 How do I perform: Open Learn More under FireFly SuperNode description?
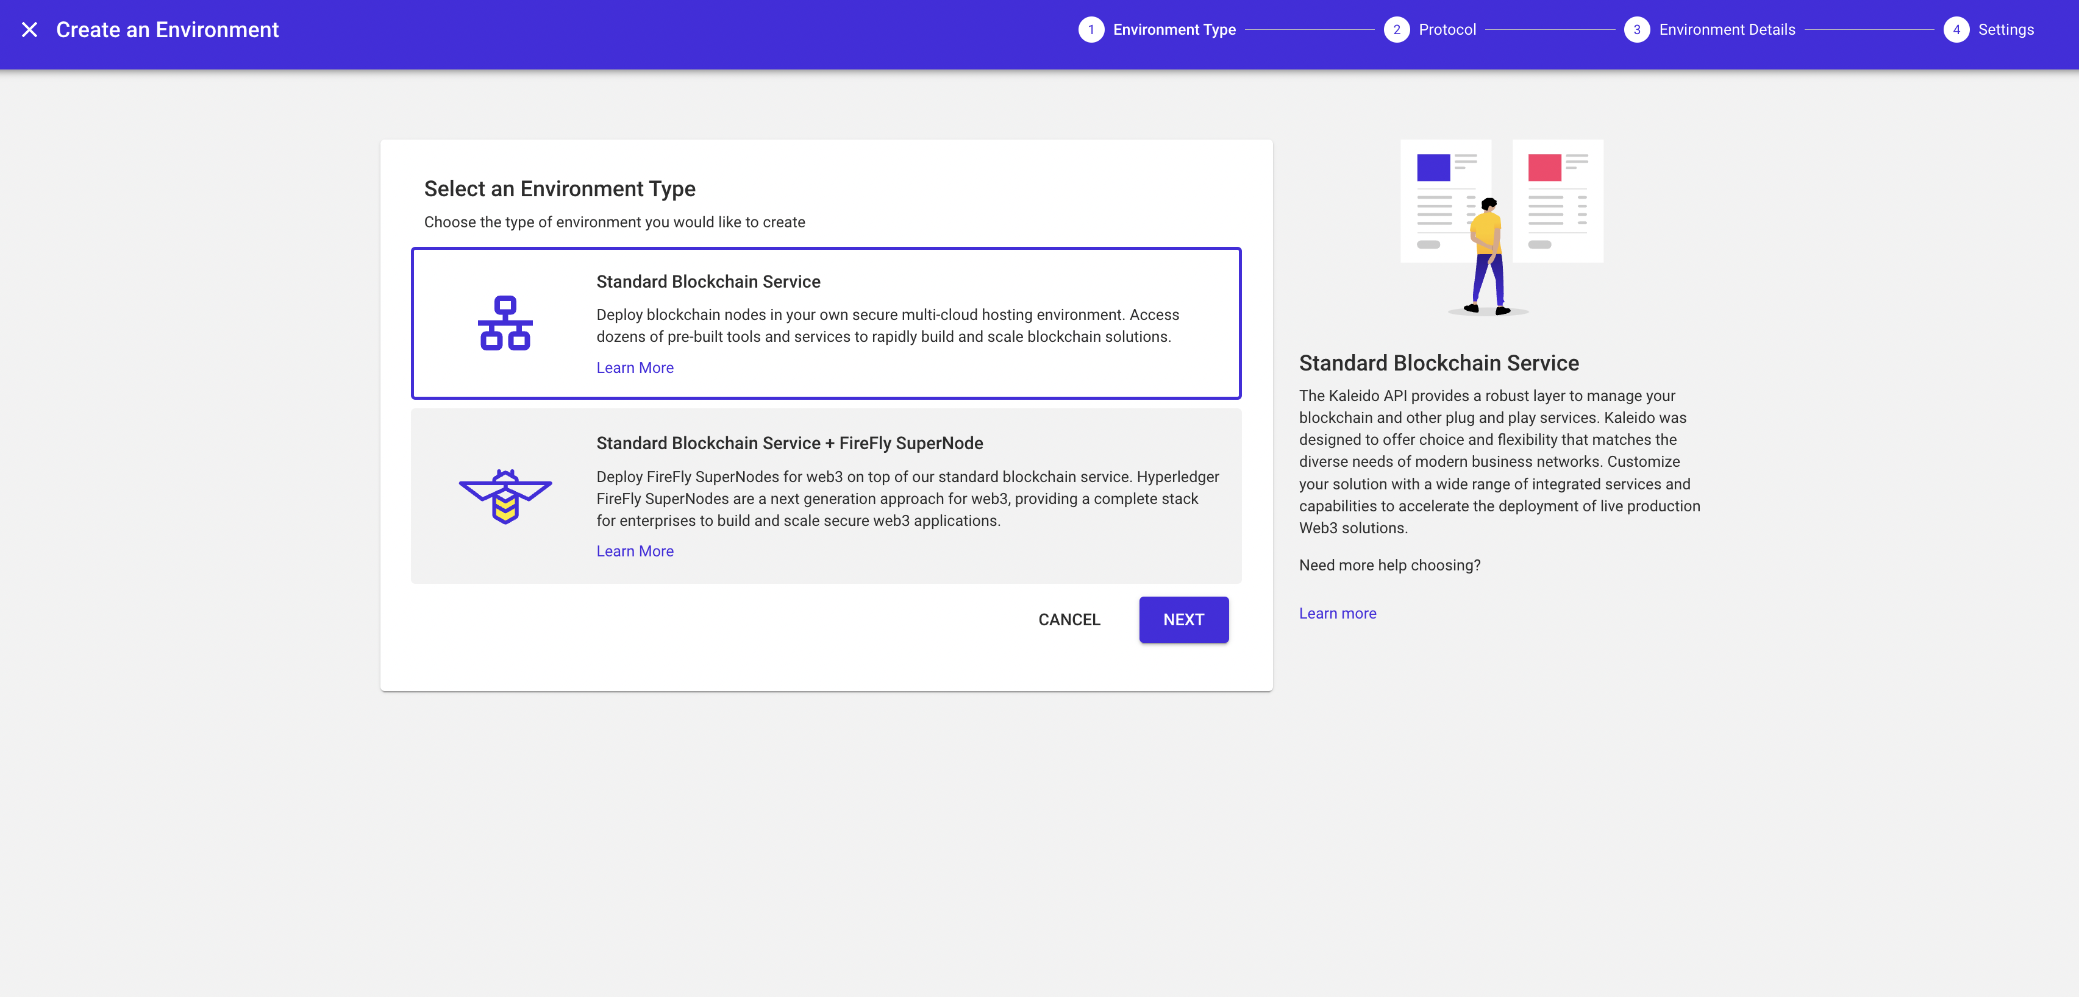634,551
